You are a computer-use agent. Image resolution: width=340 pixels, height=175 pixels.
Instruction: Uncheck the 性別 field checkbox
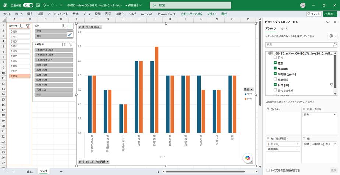(275, 63)
